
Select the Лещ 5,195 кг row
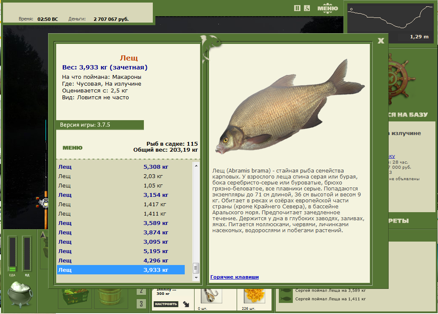(x=121, y=251)
